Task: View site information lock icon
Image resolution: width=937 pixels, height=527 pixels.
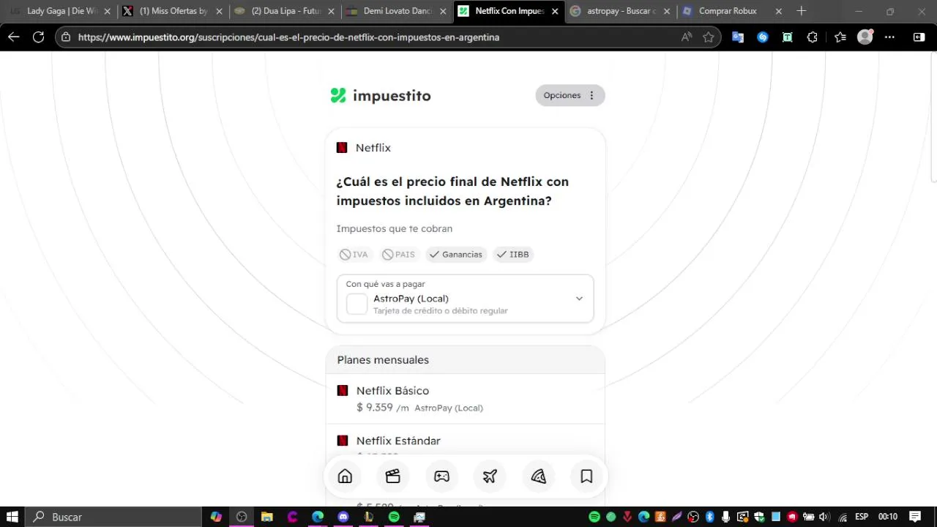Action: (x=66, y=37)
